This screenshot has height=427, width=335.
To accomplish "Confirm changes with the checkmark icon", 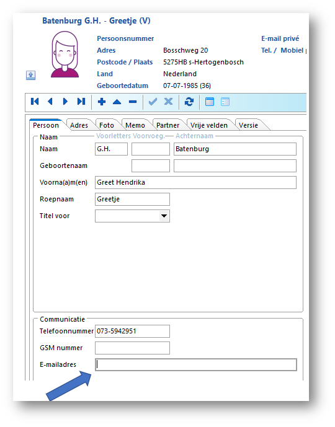I will click(153, 102).
